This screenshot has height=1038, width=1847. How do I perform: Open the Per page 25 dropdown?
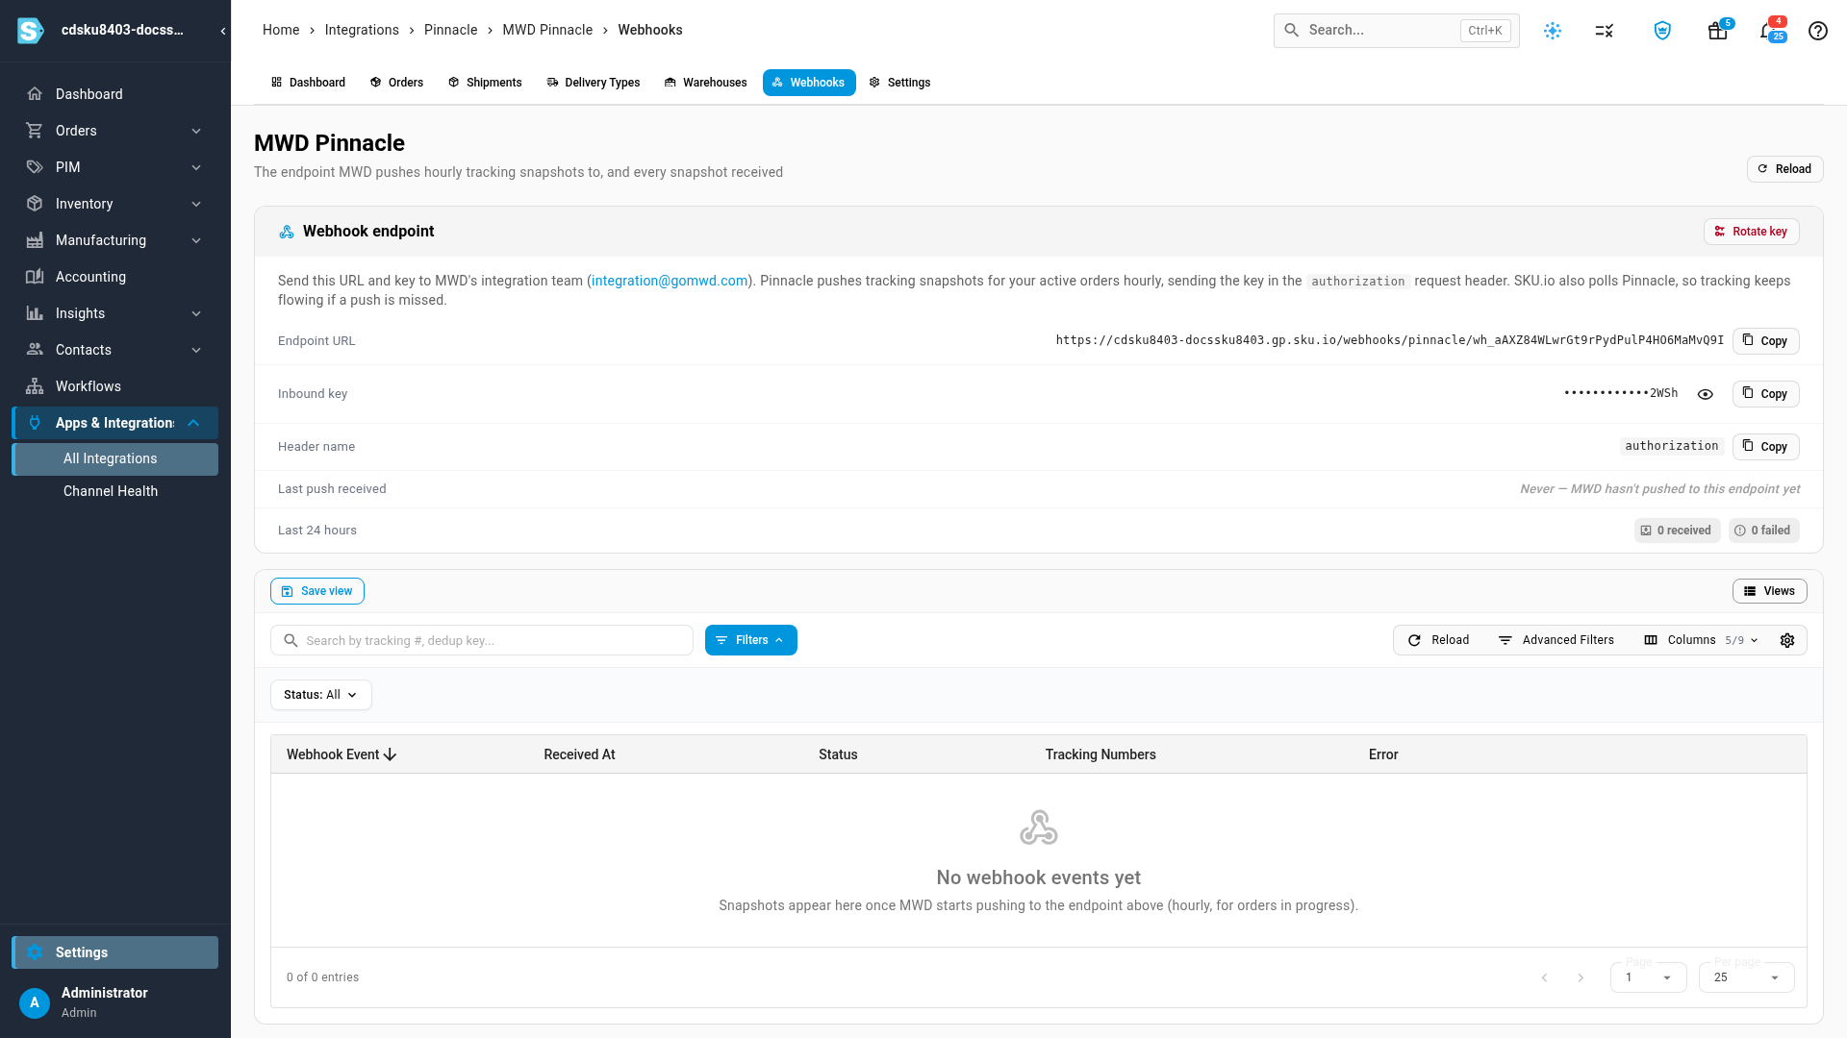click(x=1746, y=977)
